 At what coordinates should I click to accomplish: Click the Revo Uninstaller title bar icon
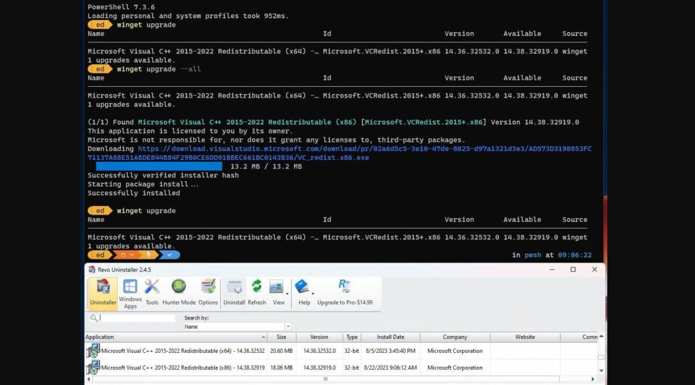(x=92, y=269)
